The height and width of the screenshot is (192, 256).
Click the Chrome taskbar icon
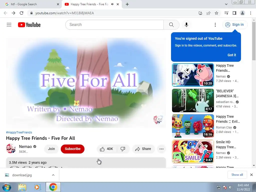[x=53, y=187]
